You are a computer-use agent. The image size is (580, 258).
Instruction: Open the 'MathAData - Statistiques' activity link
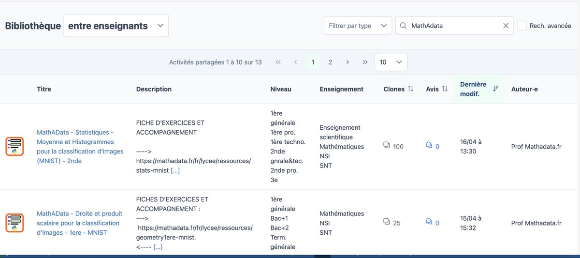[x=80, y=146]
